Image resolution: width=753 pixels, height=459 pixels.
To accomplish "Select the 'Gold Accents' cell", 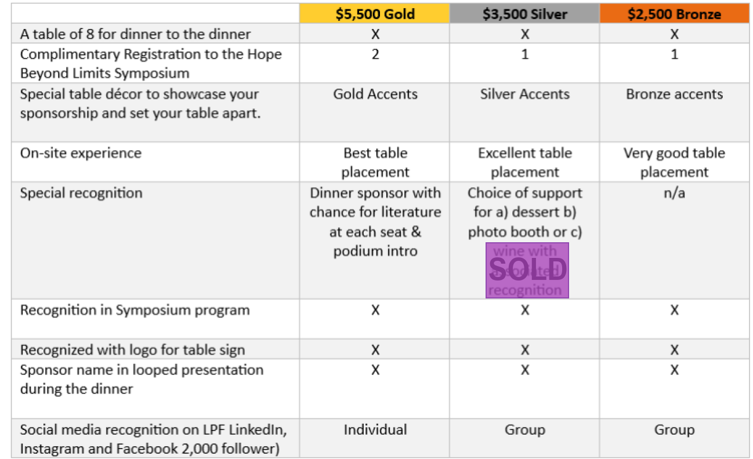I will 375,94.
